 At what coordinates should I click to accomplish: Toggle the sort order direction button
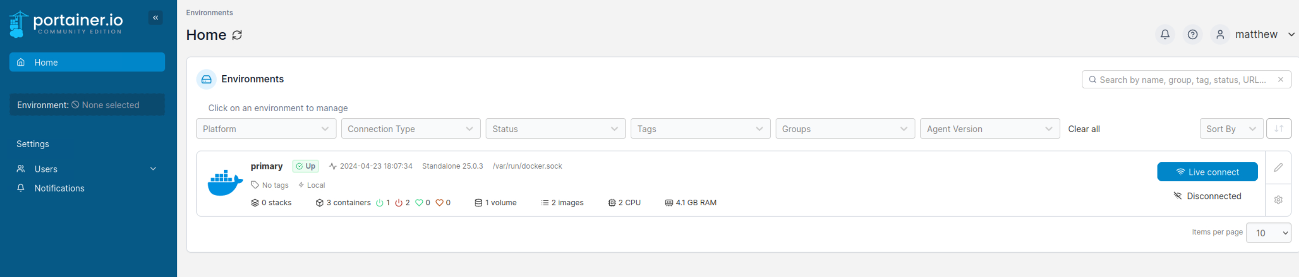pyautogui.click(x=1278, y=128)
